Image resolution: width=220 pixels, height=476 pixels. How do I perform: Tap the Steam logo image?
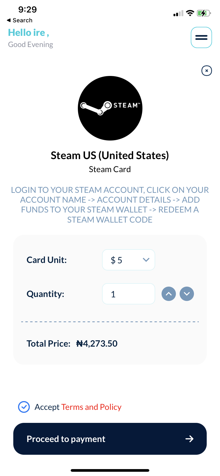[110, 108]
